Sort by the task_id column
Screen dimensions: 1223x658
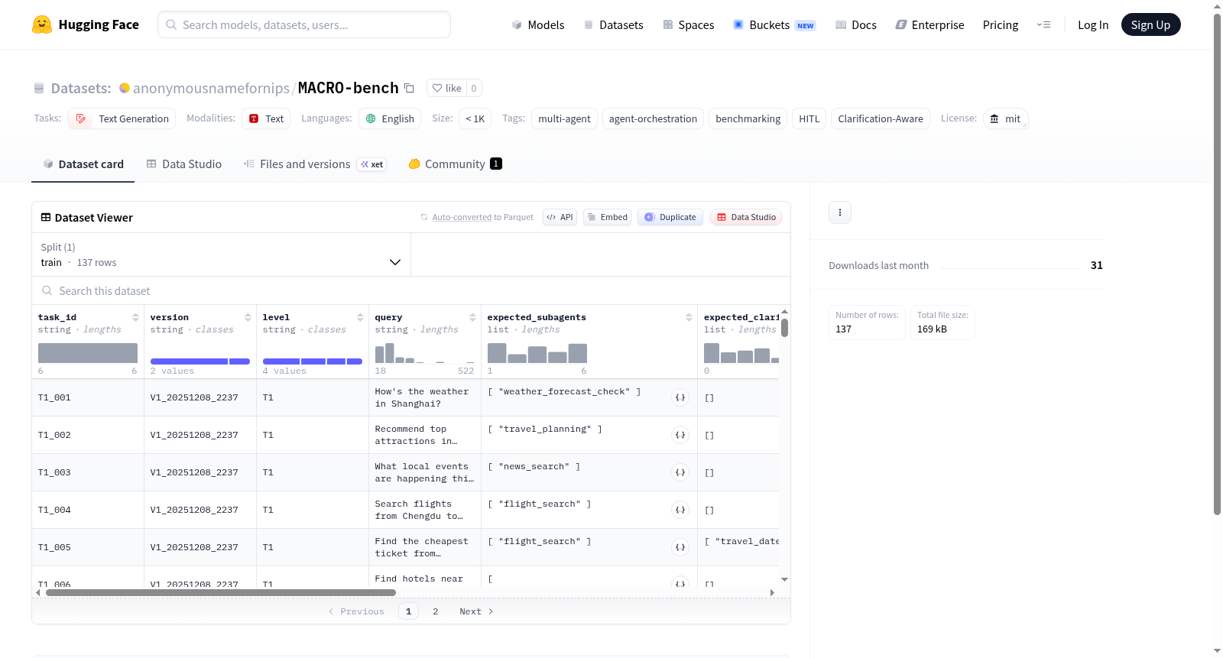(x=135, y=317)
